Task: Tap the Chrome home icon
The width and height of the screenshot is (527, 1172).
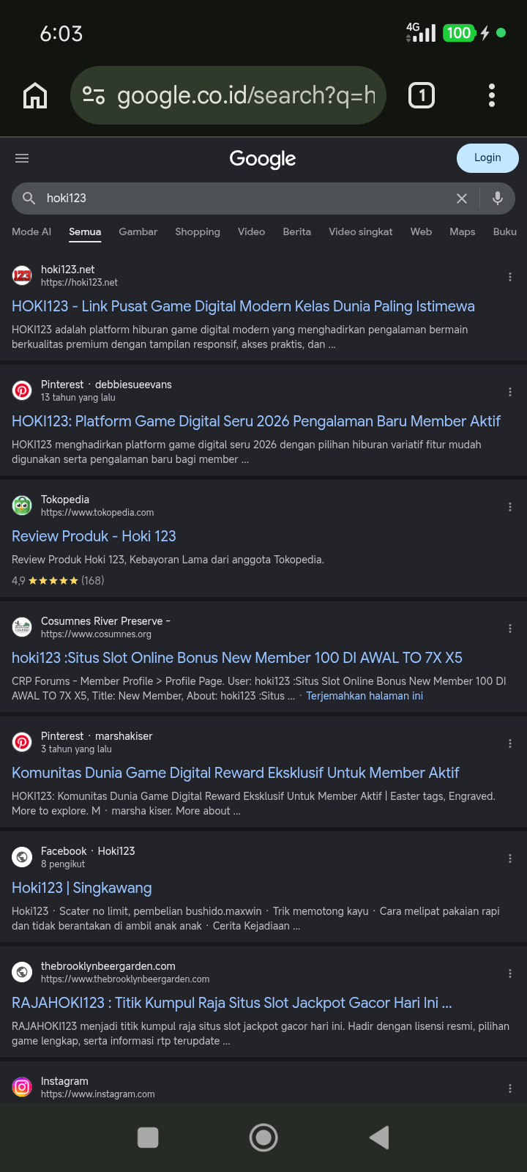Action: pyautogui.click(x=35, y=95)
